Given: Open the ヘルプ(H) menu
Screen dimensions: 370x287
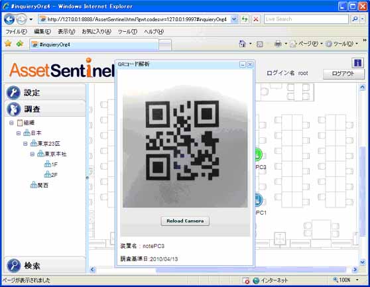Looking at the screenshot, I should click(154, 32).
